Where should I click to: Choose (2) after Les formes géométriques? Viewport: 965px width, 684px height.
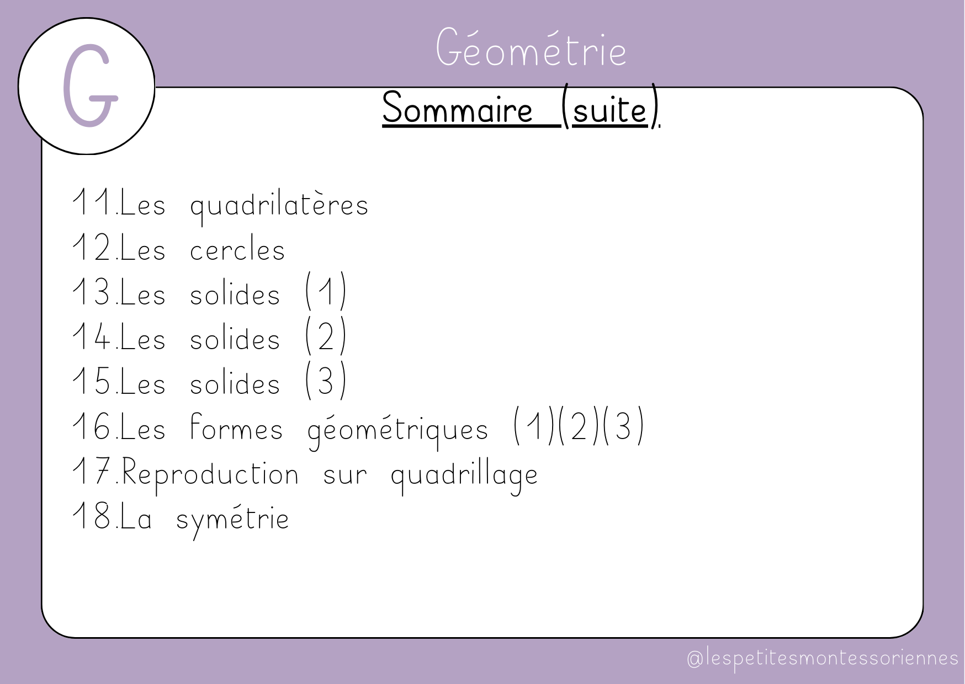click(x=578, y=427)
